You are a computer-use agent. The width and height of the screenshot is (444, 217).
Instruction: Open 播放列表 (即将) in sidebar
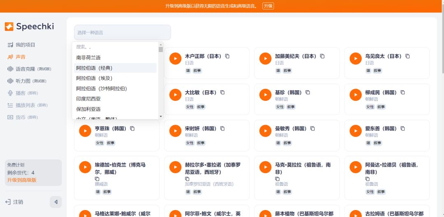28,105
